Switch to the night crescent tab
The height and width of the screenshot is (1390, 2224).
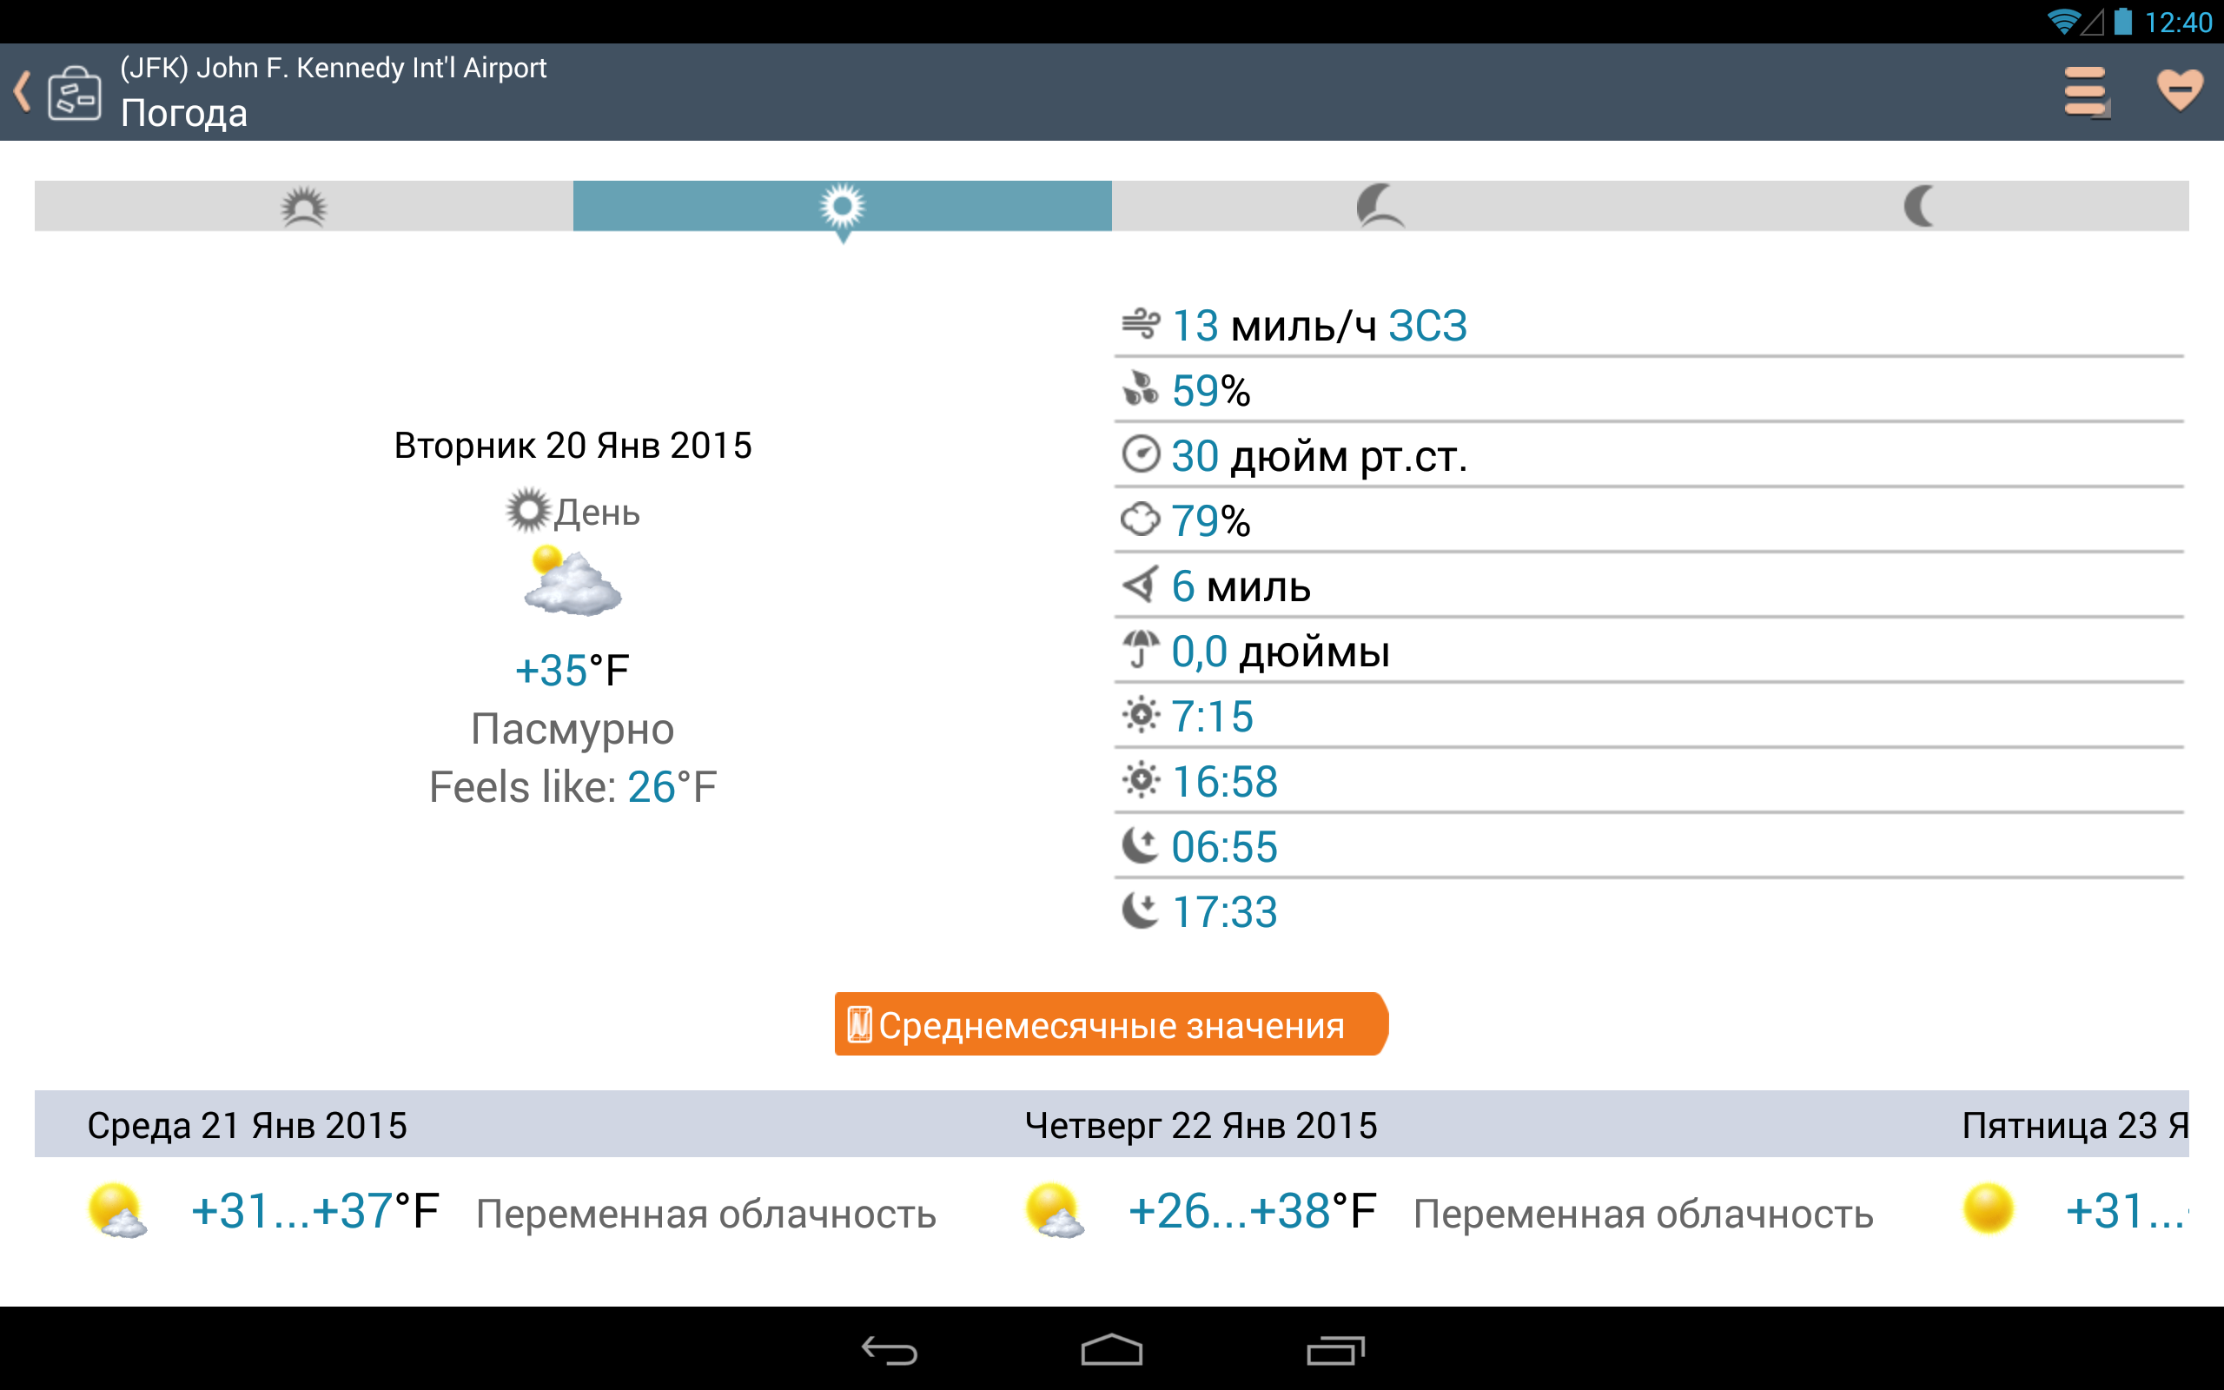[1919, 206]
